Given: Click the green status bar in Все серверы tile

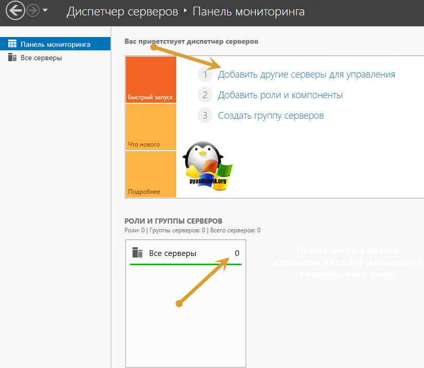Looking at the screenshot, I should pos(185,264).
